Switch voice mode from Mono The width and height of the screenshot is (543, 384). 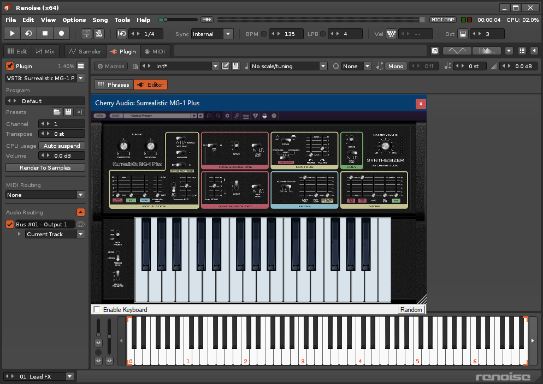point(396,66)
